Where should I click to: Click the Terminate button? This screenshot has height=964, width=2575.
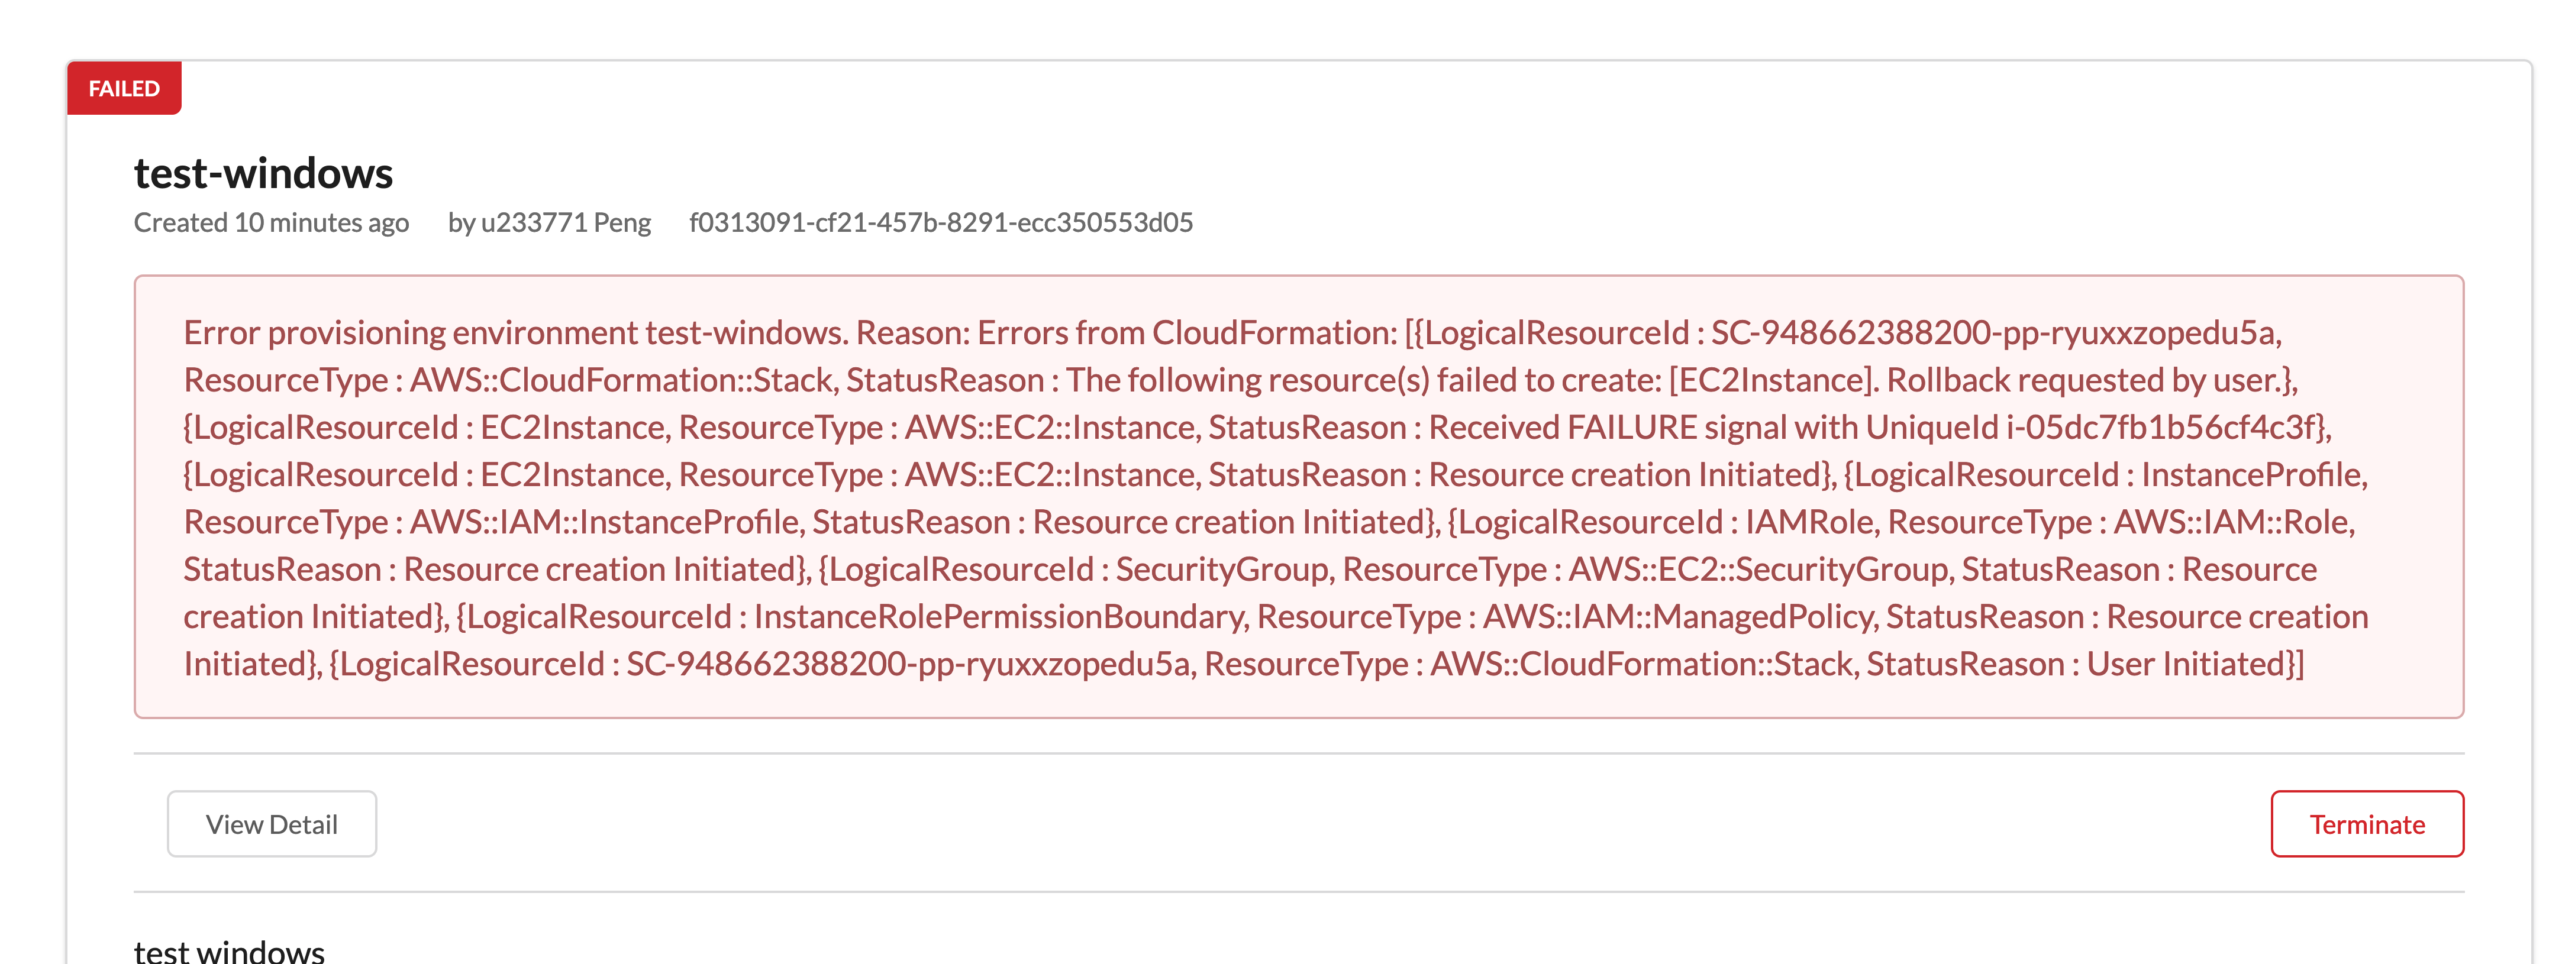(x=2367, y=823)
